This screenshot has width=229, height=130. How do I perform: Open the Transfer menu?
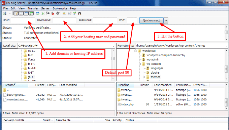point(33,8)
